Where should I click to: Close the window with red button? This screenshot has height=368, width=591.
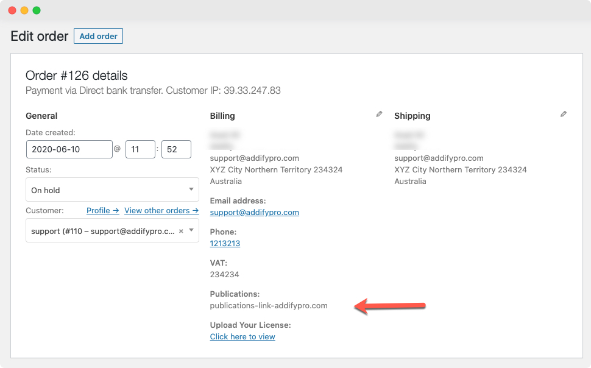12,10
